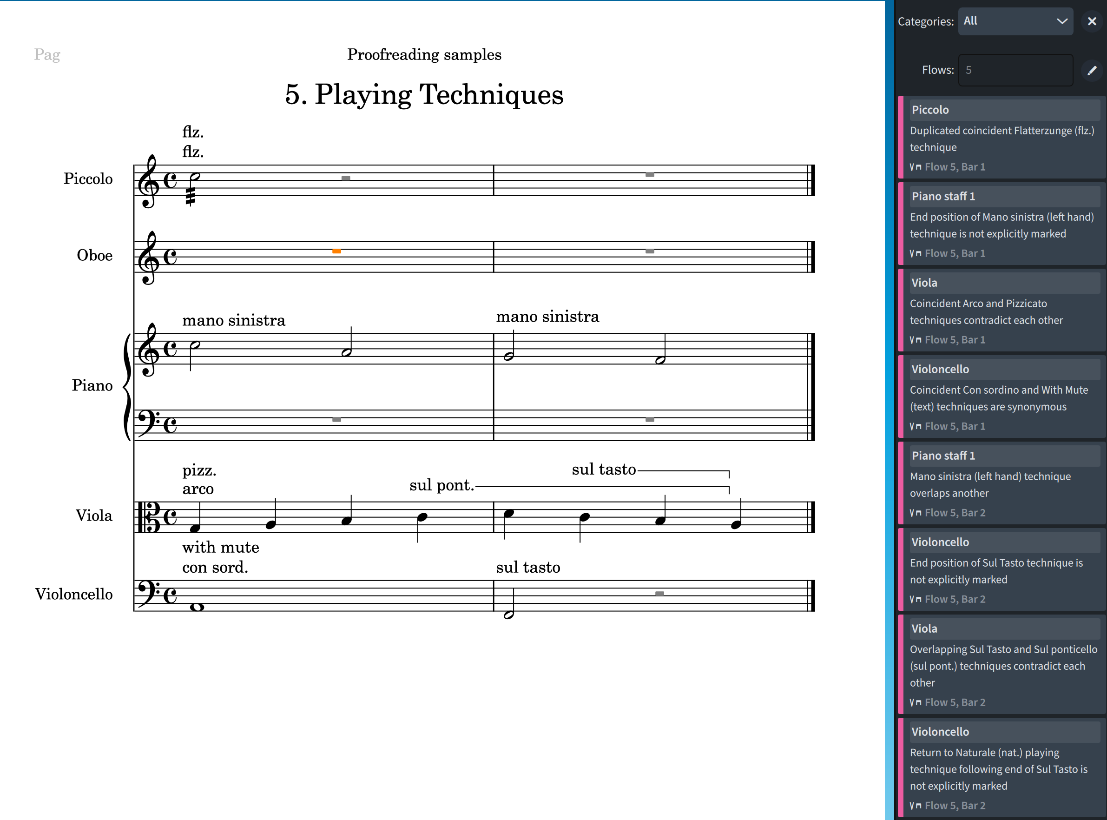Select Violoncello Sul Tasto end position issue
Viewport: 1107px width, 820px height.
click(x=1002, y=570)
